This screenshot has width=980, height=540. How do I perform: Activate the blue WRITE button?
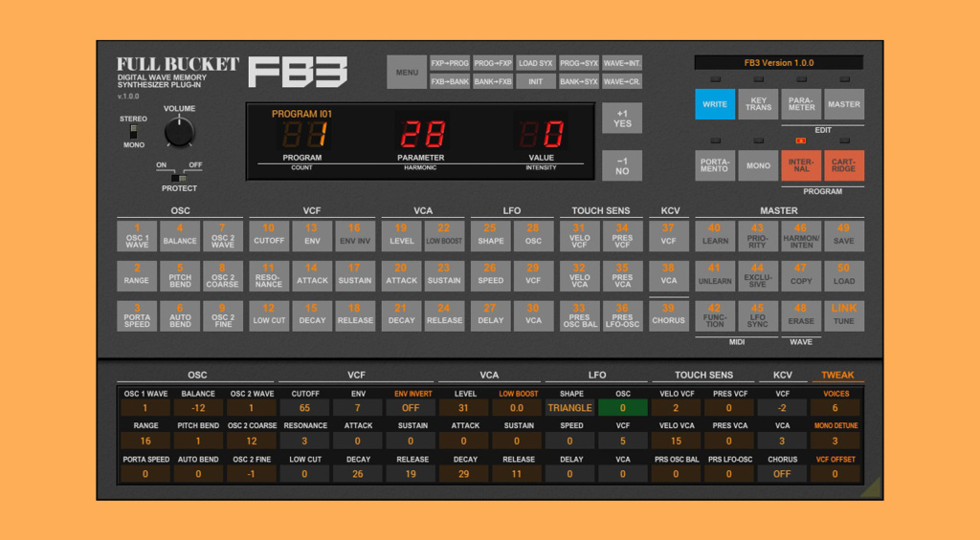pyautogui.click(x=715, y=104)
